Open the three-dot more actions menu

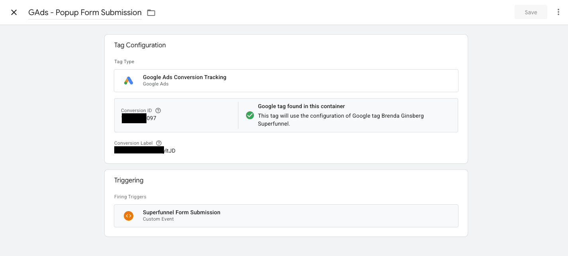(x=558, y=12)
